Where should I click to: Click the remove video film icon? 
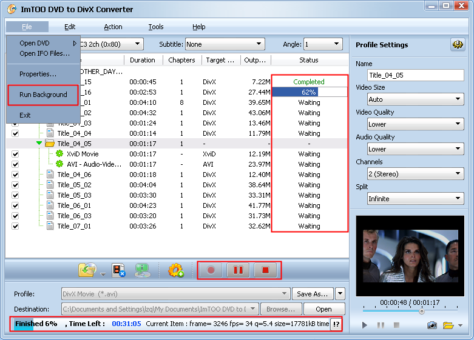coord(118,270)
